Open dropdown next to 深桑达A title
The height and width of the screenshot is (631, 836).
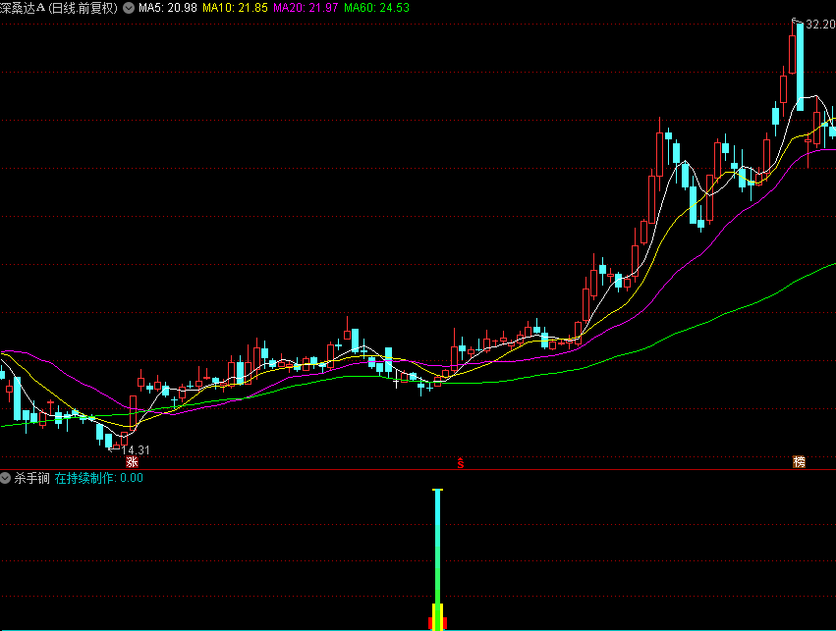coord(129,8)
